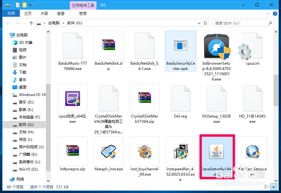This screenshot has height=193, width=281.
Task: Select CrystalDiskMark%28硬盘检测工具 exe file icon
Action: (x=109, y=99)
